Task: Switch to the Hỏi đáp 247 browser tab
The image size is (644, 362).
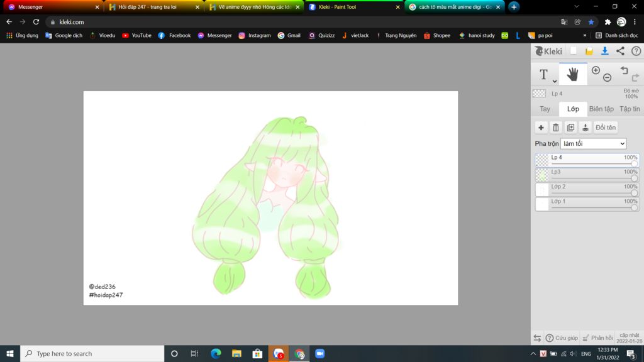Action: (x=153, y=7)
